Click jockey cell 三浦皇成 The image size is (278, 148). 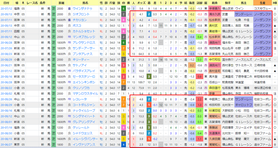point(228,76)
